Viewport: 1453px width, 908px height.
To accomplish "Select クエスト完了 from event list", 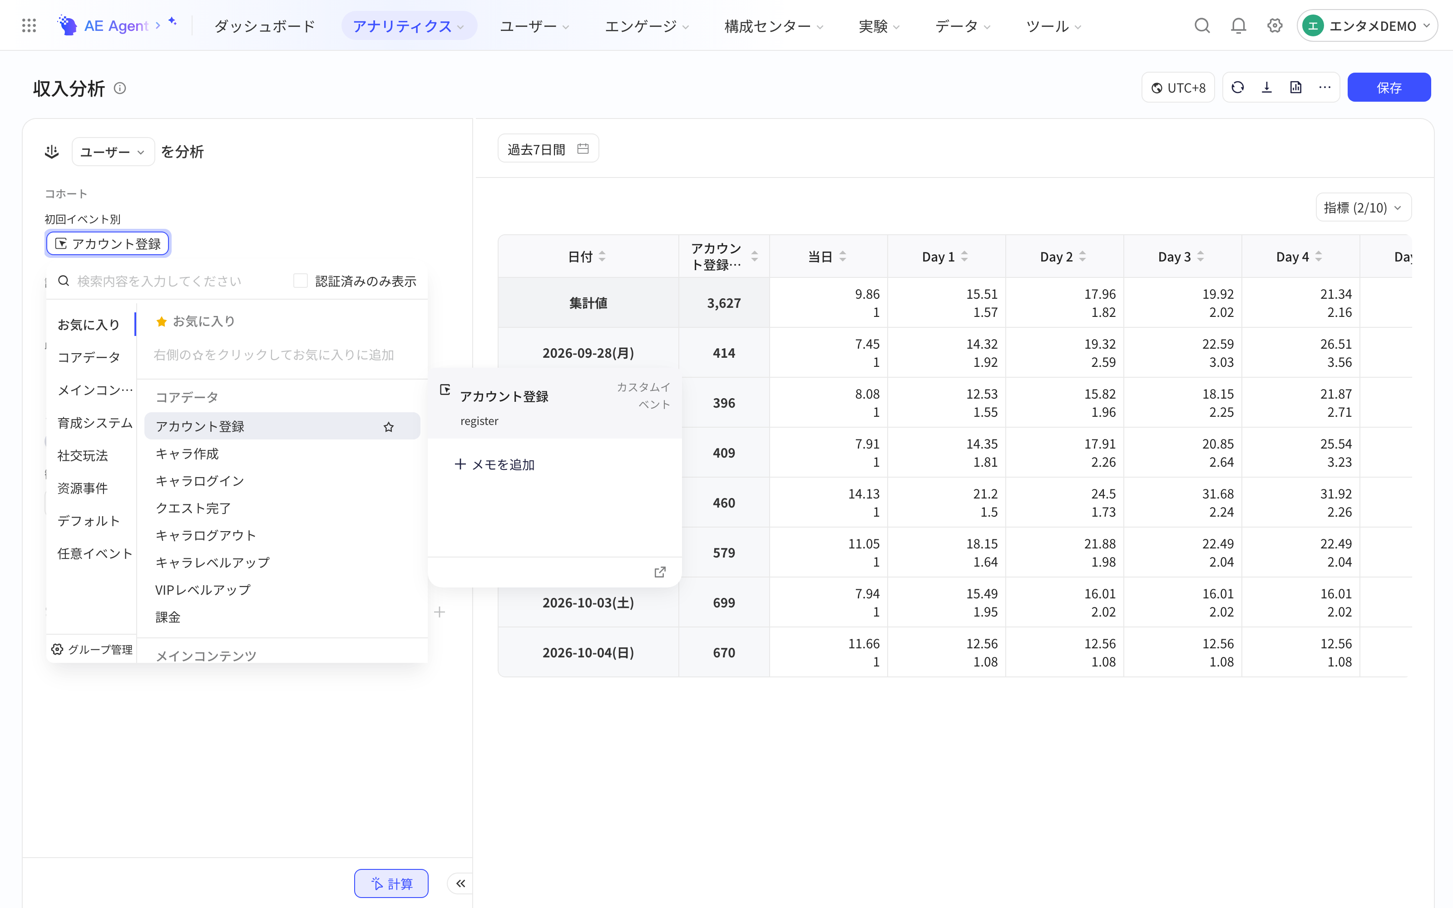I will pos(282,508).
